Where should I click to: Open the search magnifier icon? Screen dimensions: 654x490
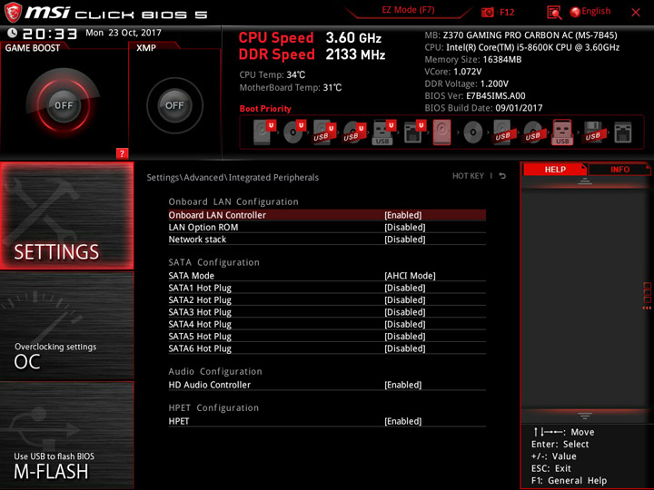point(554,13)
